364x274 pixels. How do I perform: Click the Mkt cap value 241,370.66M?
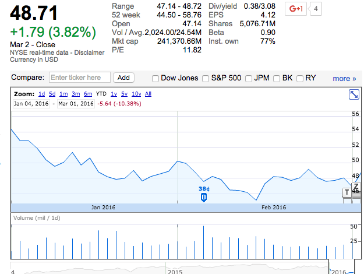(x=179, y=41)
